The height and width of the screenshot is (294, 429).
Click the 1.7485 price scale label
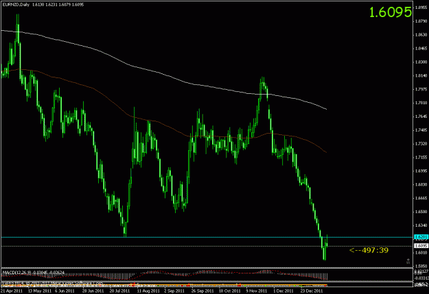click(421, 130)
